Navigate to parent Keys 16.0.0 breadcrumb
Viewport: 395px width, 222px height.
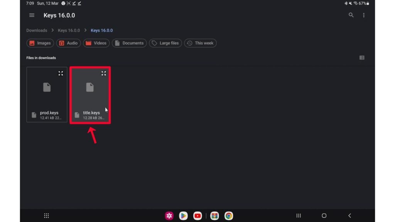click(69, 30)
